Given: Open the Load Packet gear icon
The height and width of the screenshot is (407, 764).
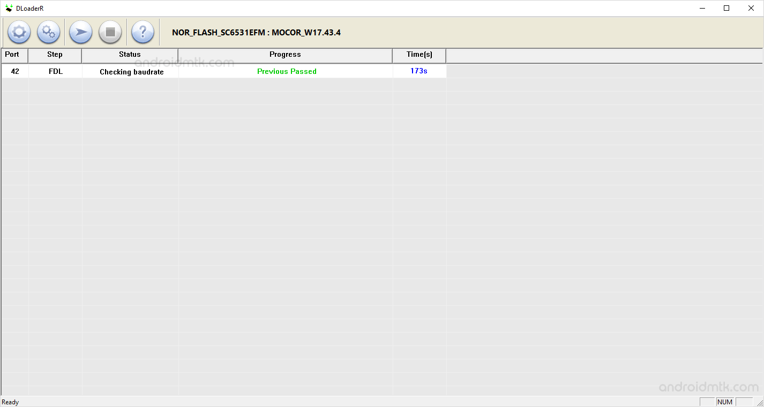Looking at the screenshot, I should (19, 32).
